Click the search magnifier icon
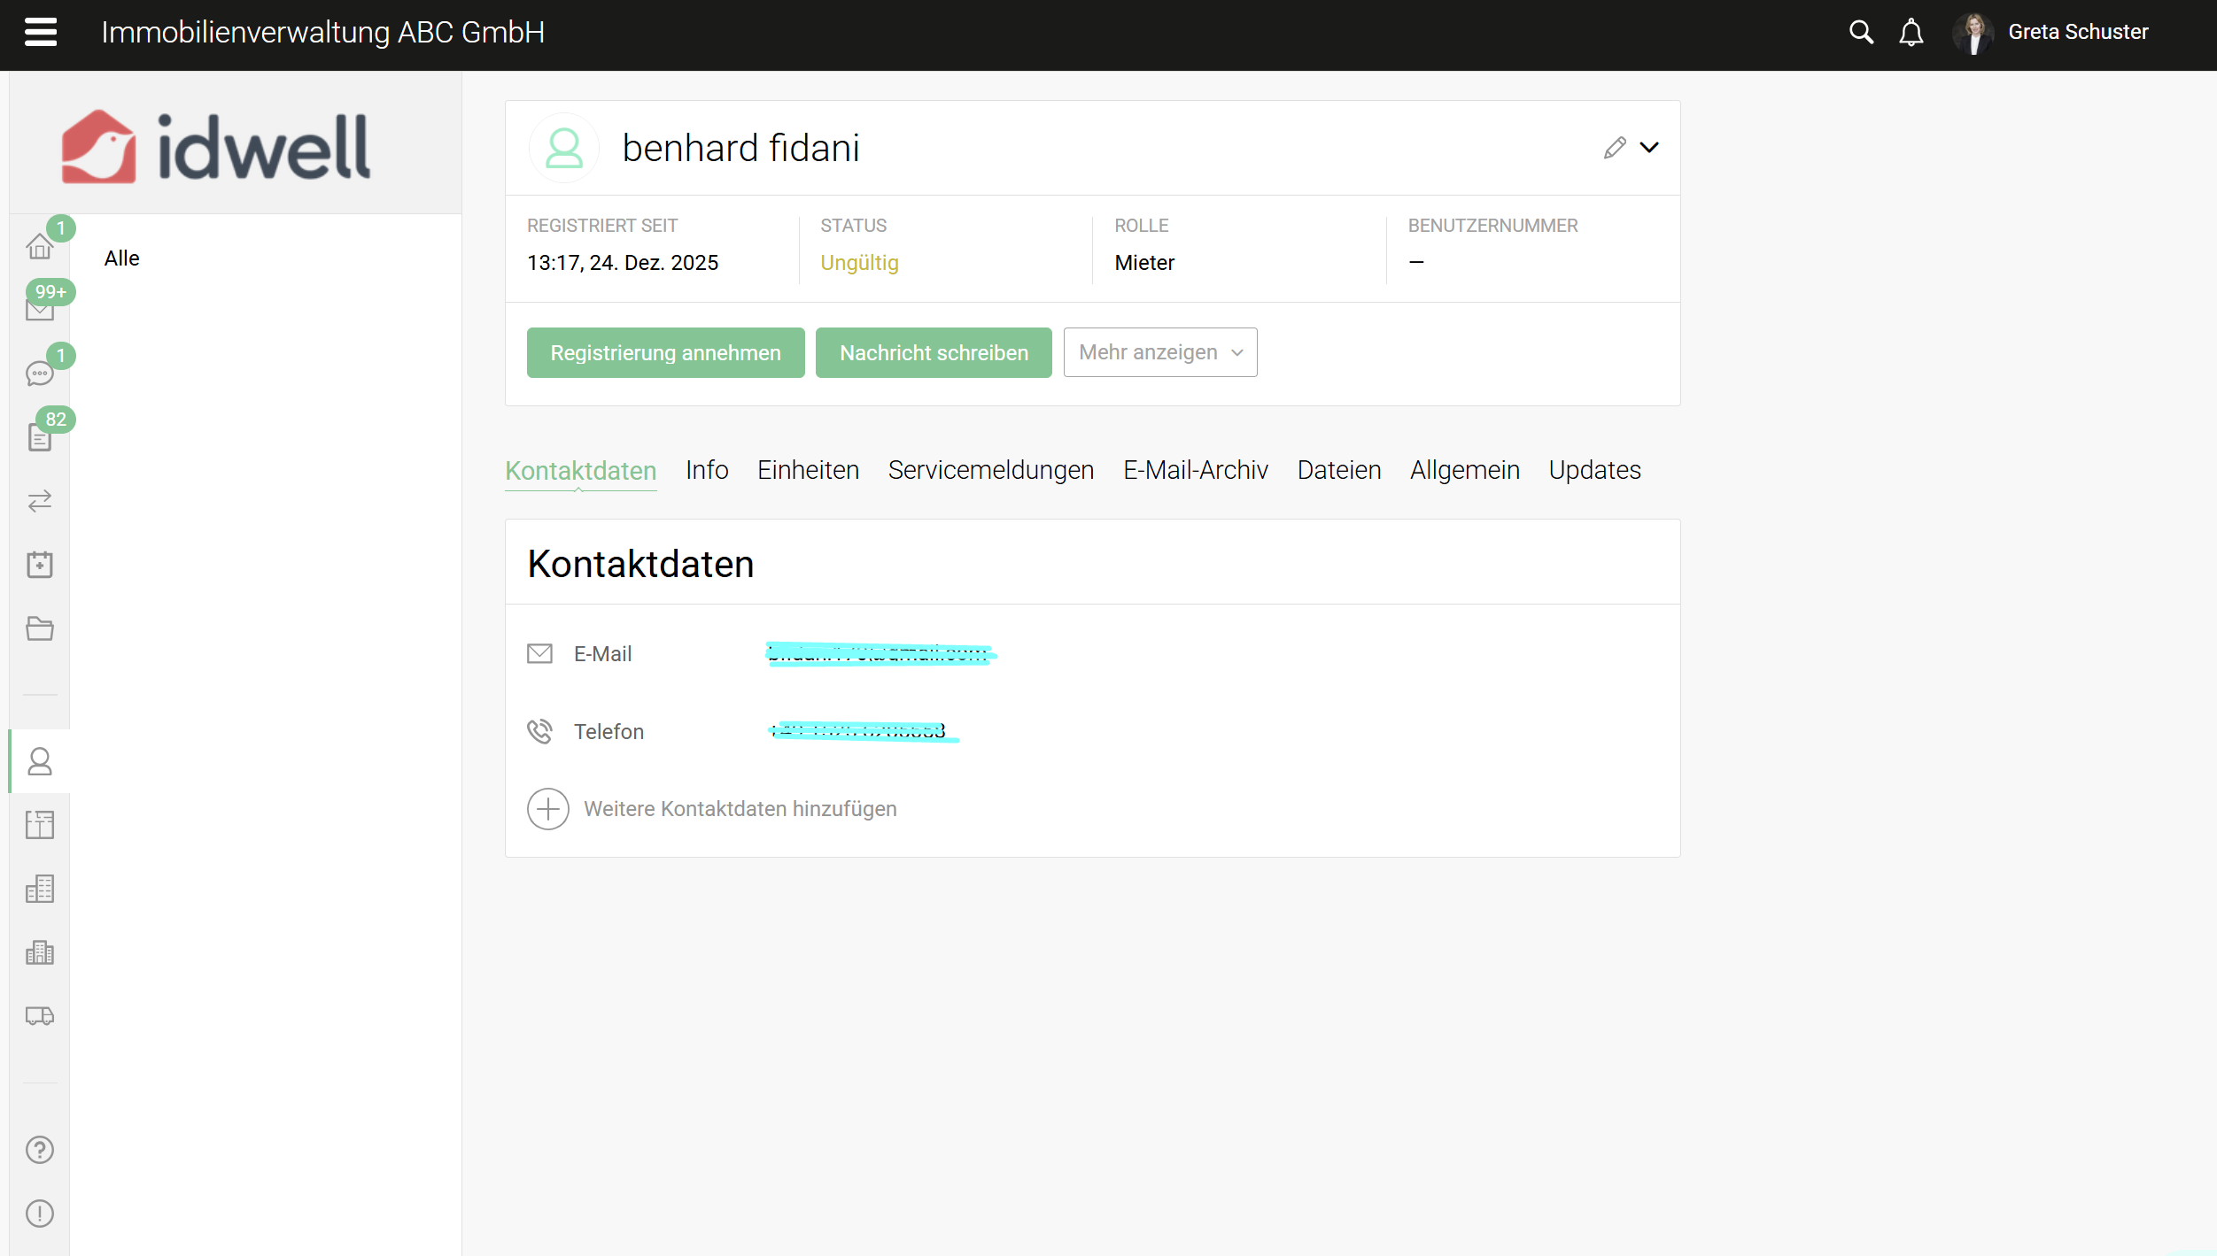Screen dimensions: 2217x1256 (1861, 33)
